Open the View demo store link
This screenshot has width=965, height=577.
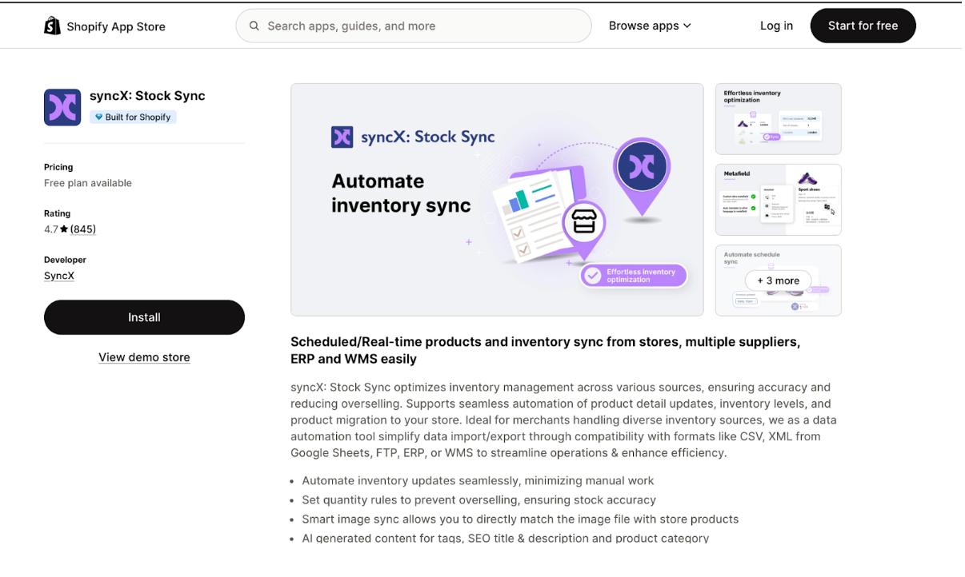coord(144,357)
